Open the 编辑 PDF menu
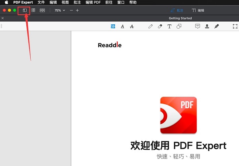 (93, 2)
